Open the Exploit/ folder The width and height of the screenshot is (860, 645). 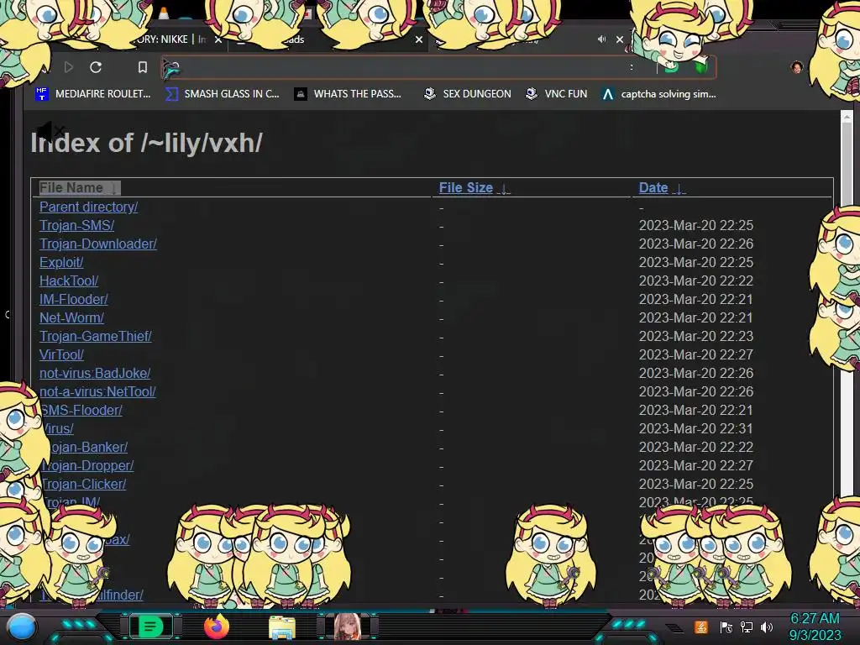[61, 262]
